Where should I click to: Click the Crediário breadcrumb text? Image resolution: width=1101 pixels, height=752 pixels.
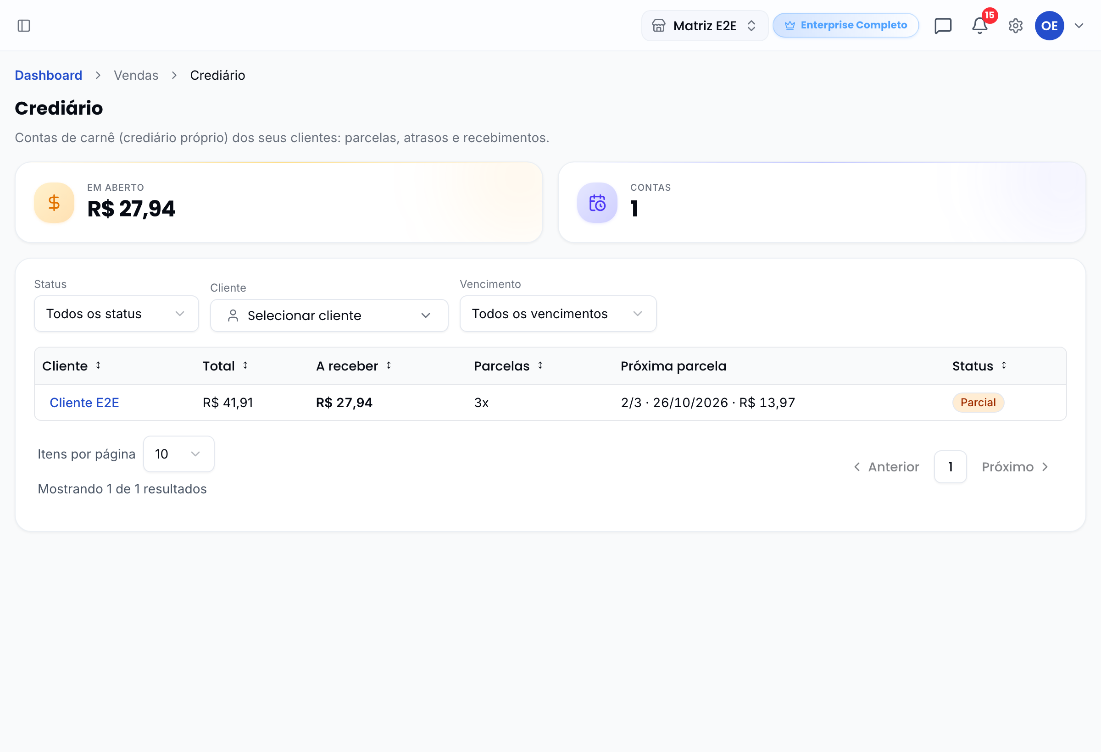click(x=217, y=75)
